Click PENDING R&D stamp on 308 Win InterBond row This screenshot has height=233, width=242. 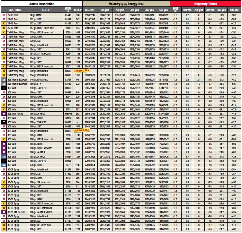click(82, 130)
